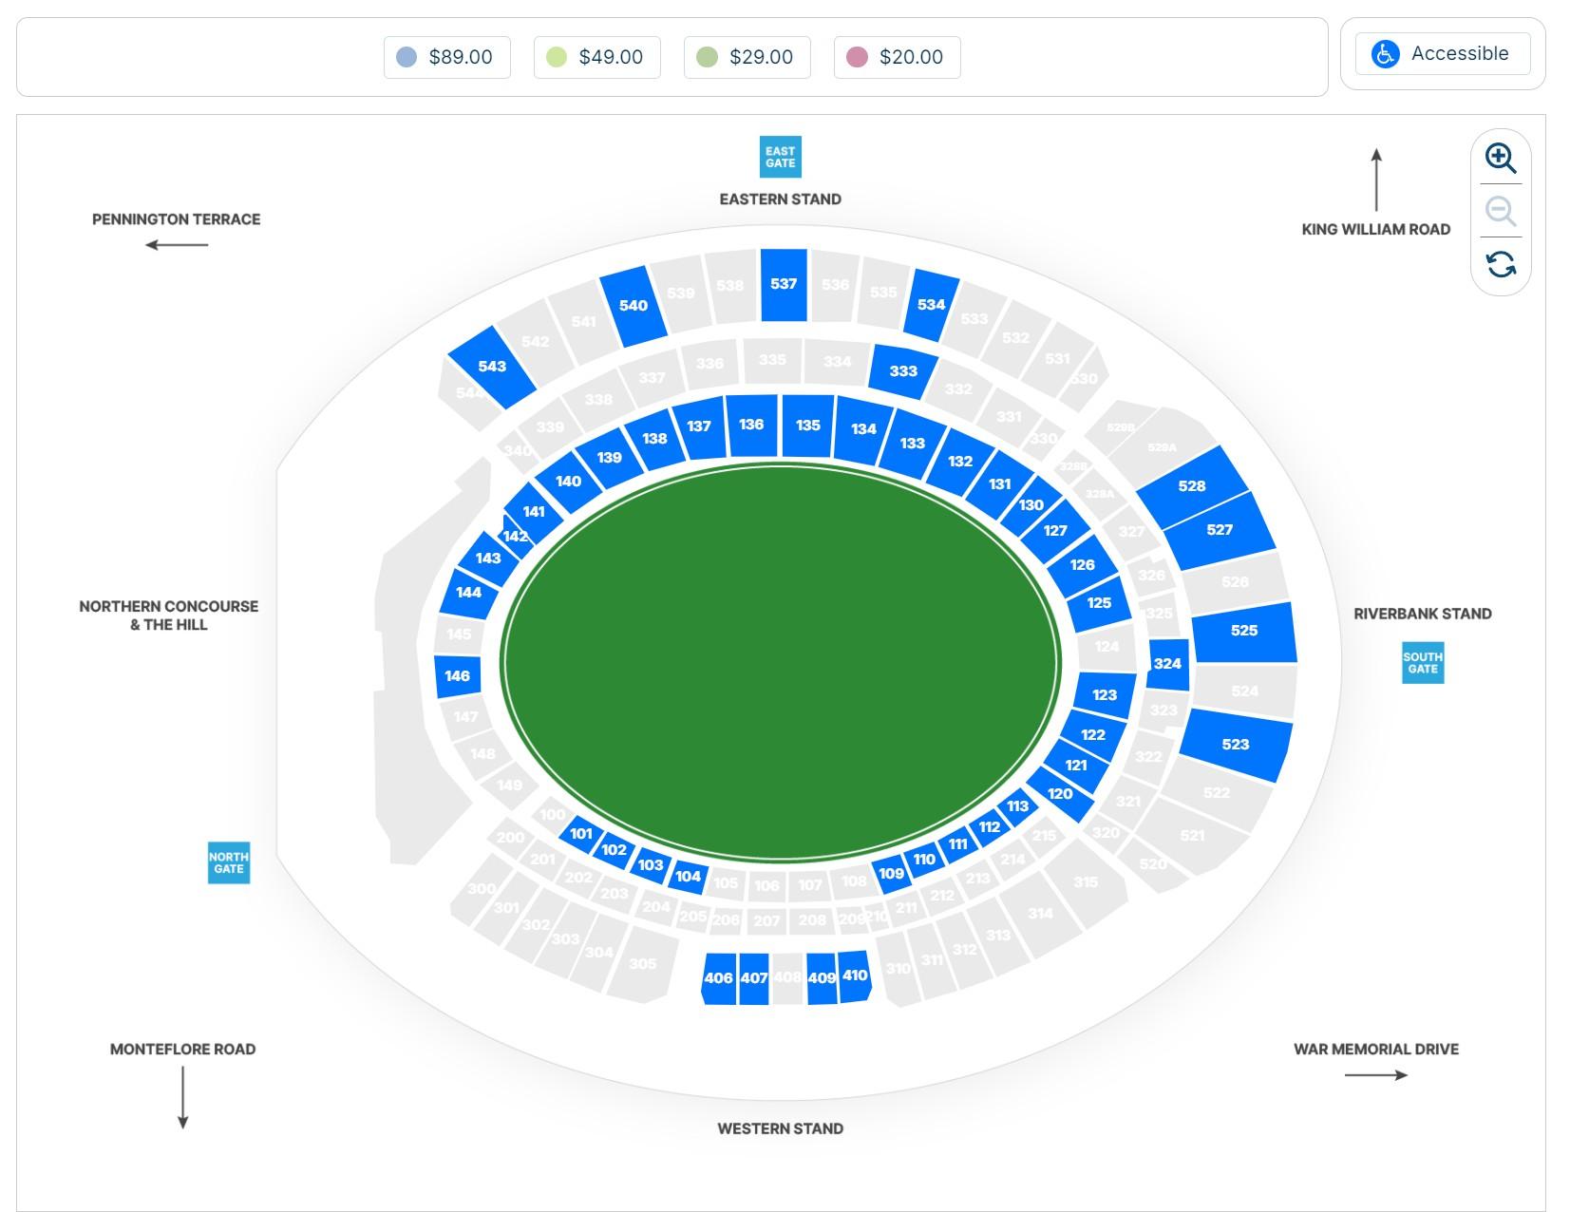Click the North Gate marker
The image size is (1589, 1212).
(229, 862)
